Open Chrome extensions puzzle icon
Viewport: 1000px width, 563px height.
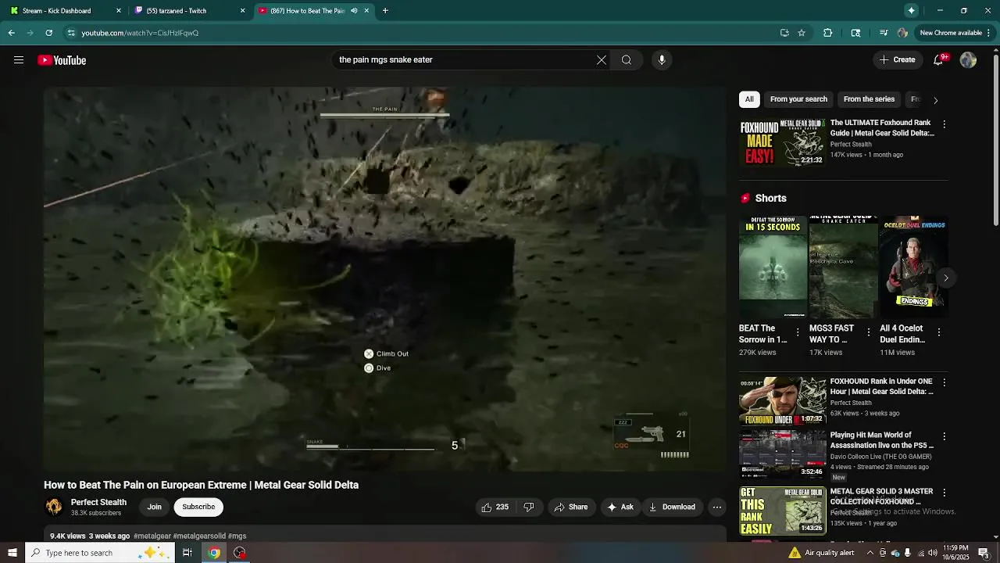coord(827,33)
